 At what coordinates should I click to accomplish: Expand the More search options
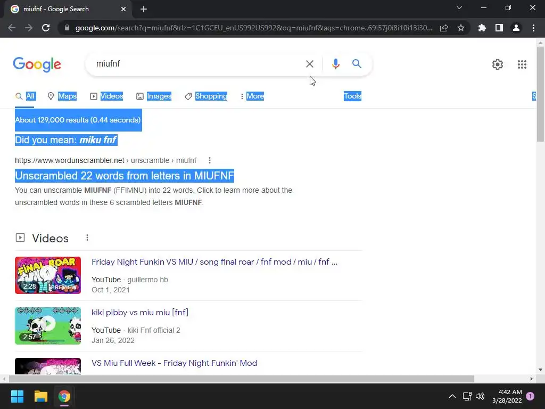tap(252, 96)
